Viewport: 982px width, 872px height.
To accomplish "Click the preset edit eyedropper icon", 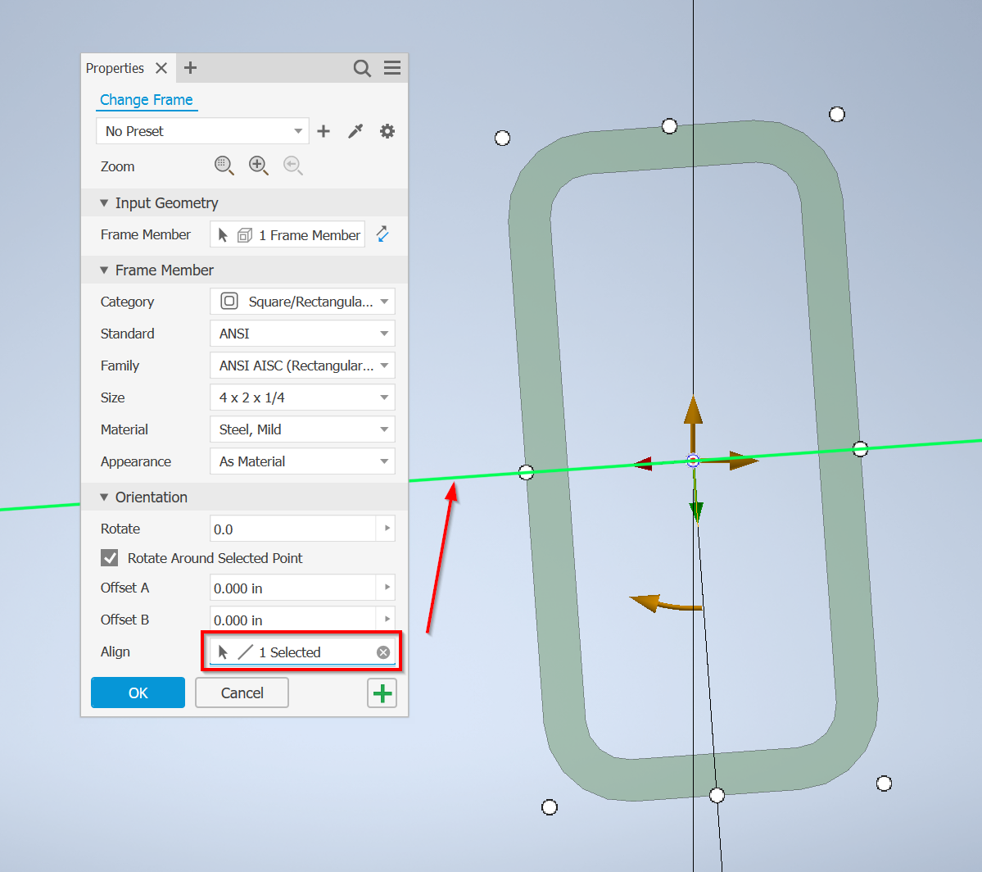I will (355, 131).
